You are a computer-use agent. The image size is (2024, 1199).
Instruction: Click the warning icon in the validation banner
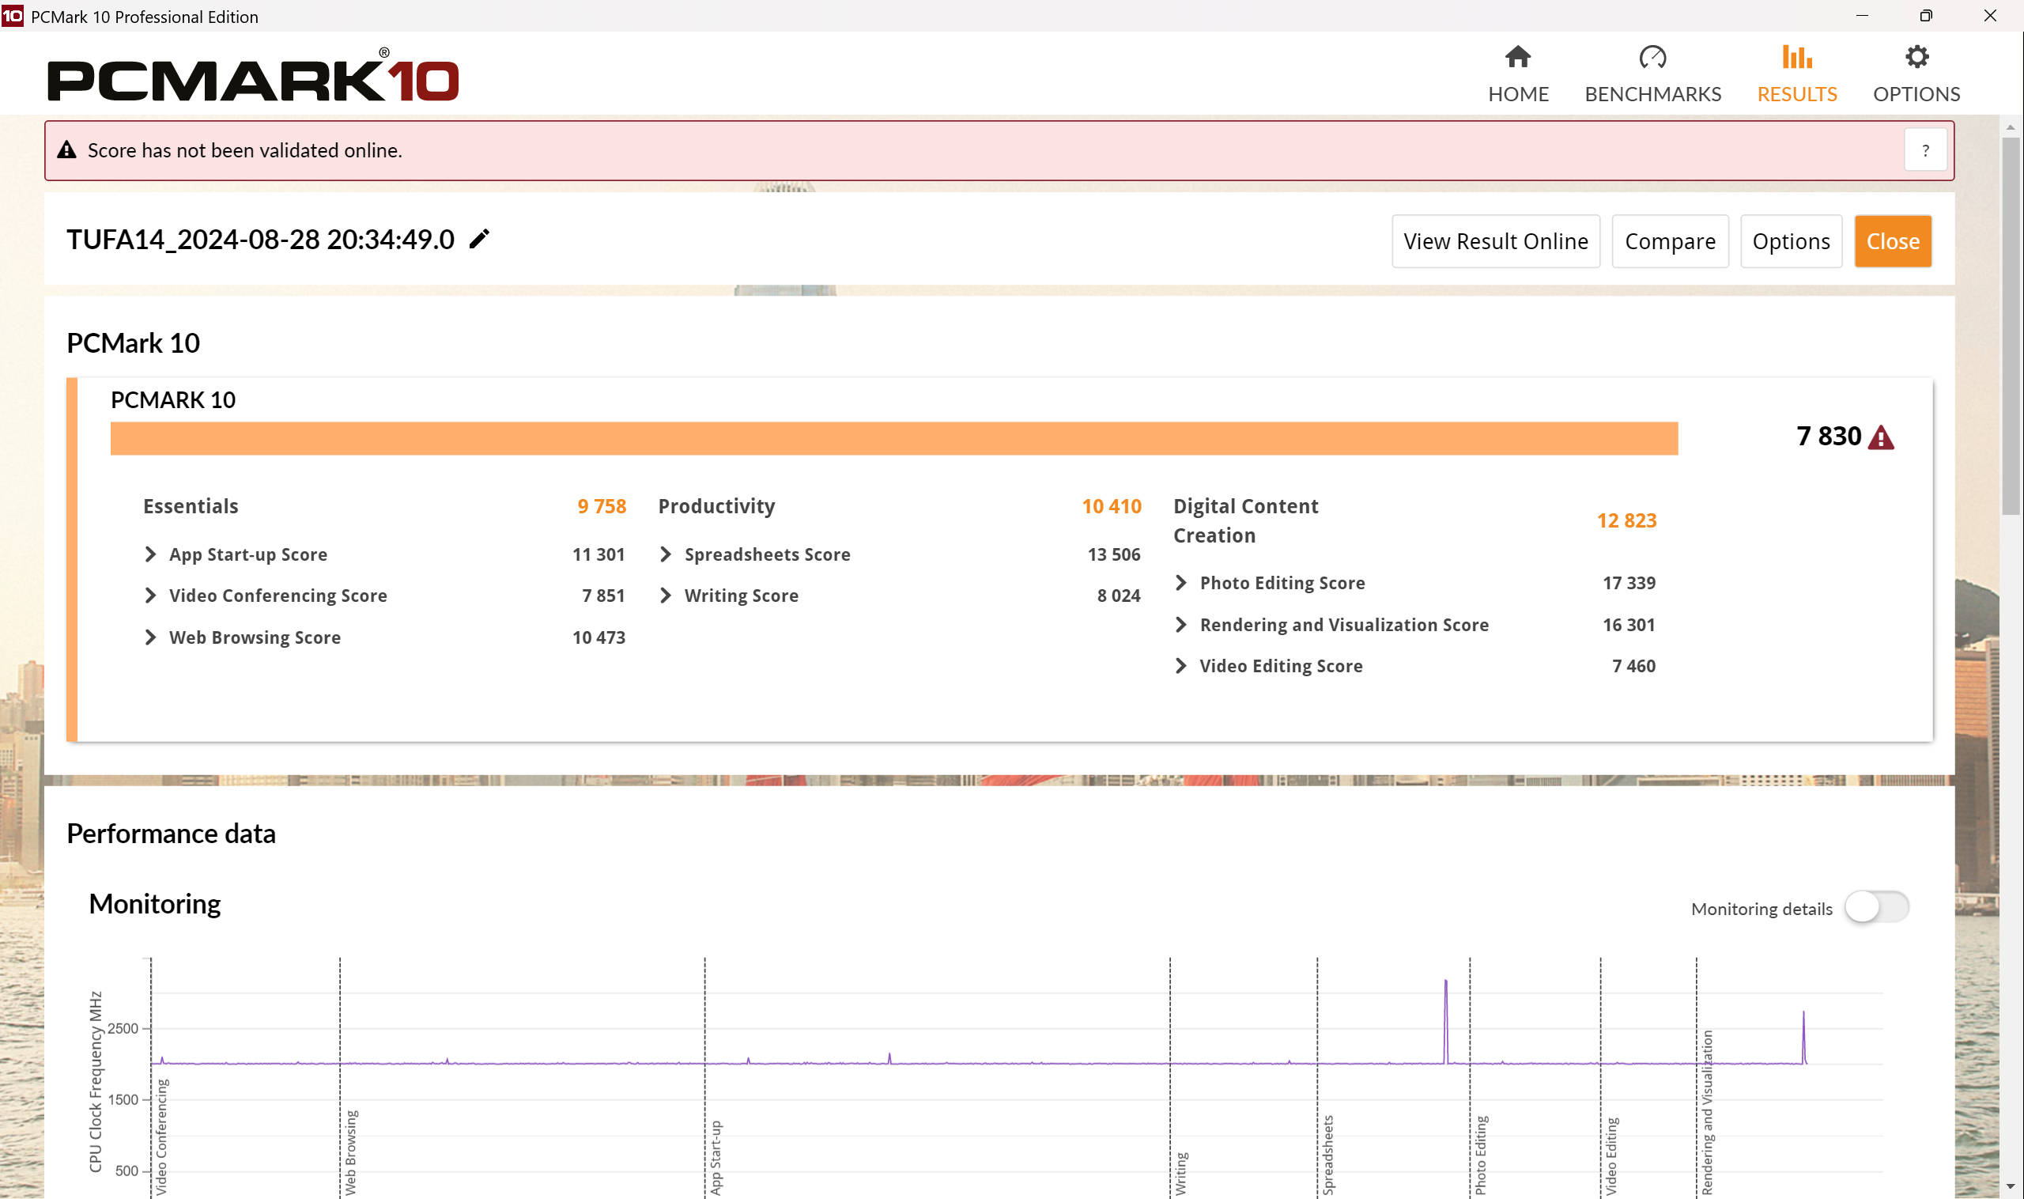click(x=67, y=150)
